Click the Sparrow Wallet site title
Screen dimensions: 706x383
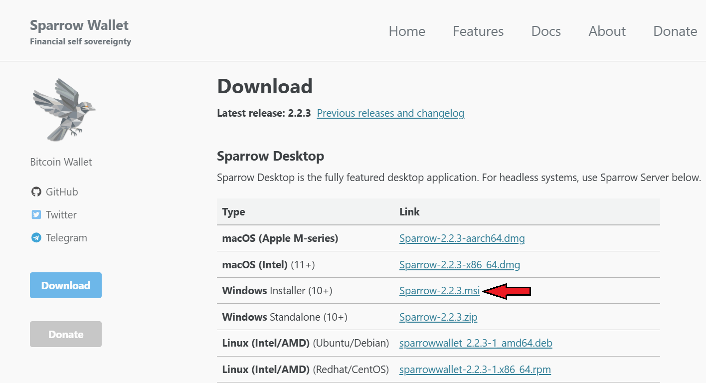(x=79, y=25)
